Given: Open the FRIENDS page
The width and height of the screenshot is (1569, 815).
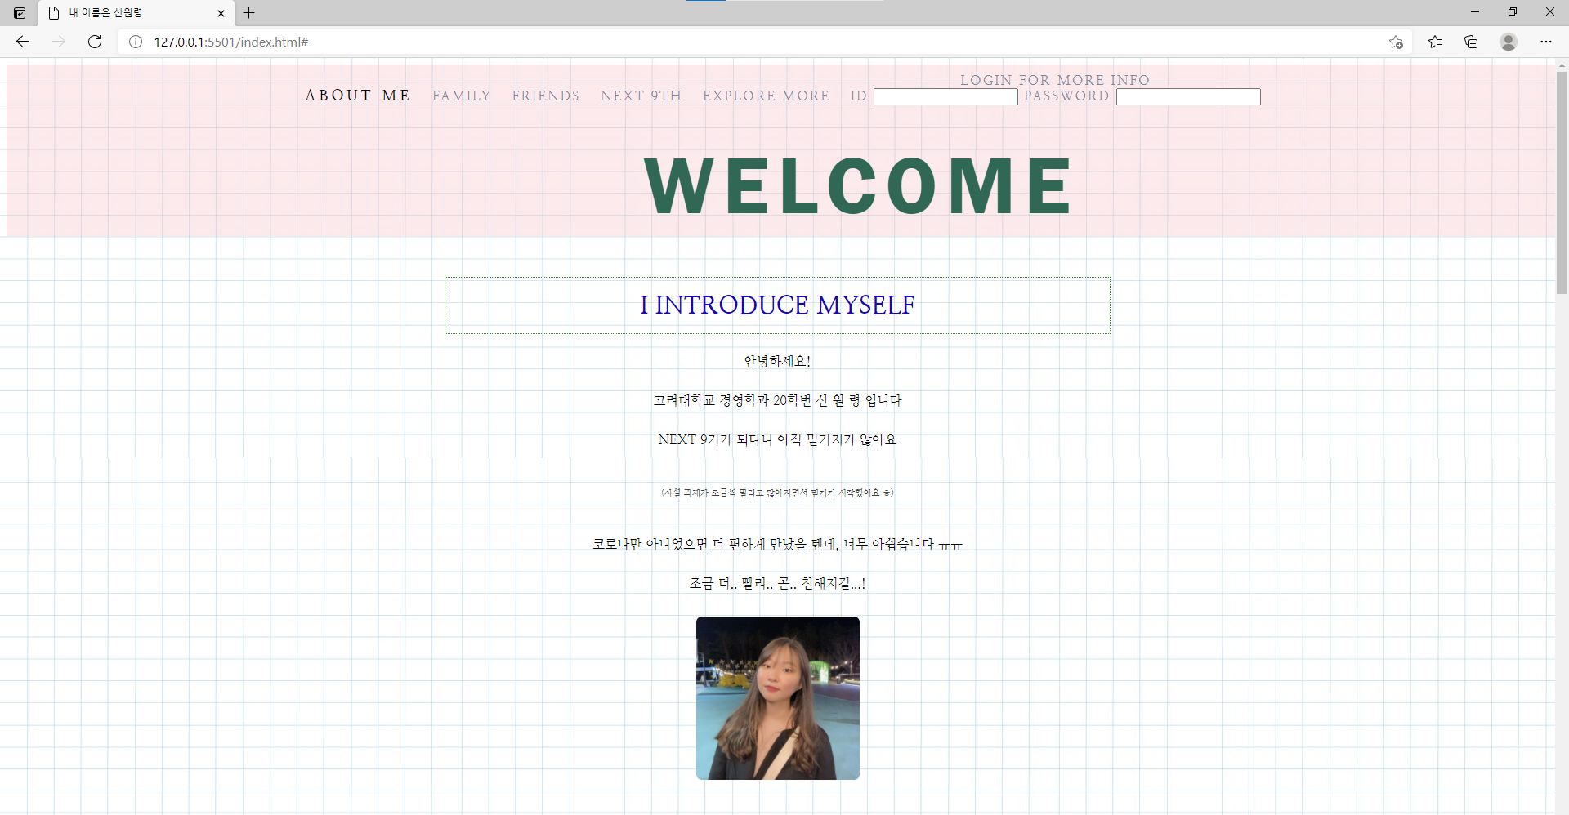Looking at the screenshot, I should click(x=546, y=96).
